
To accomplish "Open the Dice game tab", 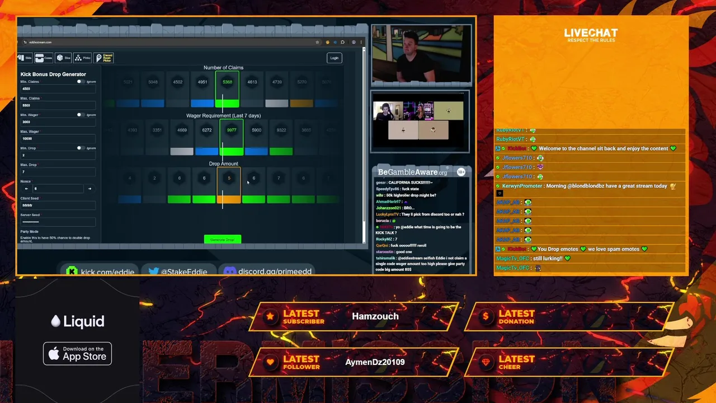I will tap(63, 58).
